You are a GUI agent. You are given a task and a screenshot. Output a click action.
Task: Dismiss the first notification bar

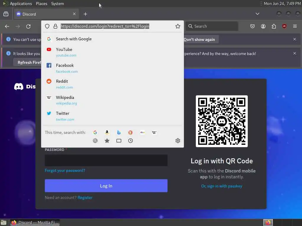(x=295, y=39)
